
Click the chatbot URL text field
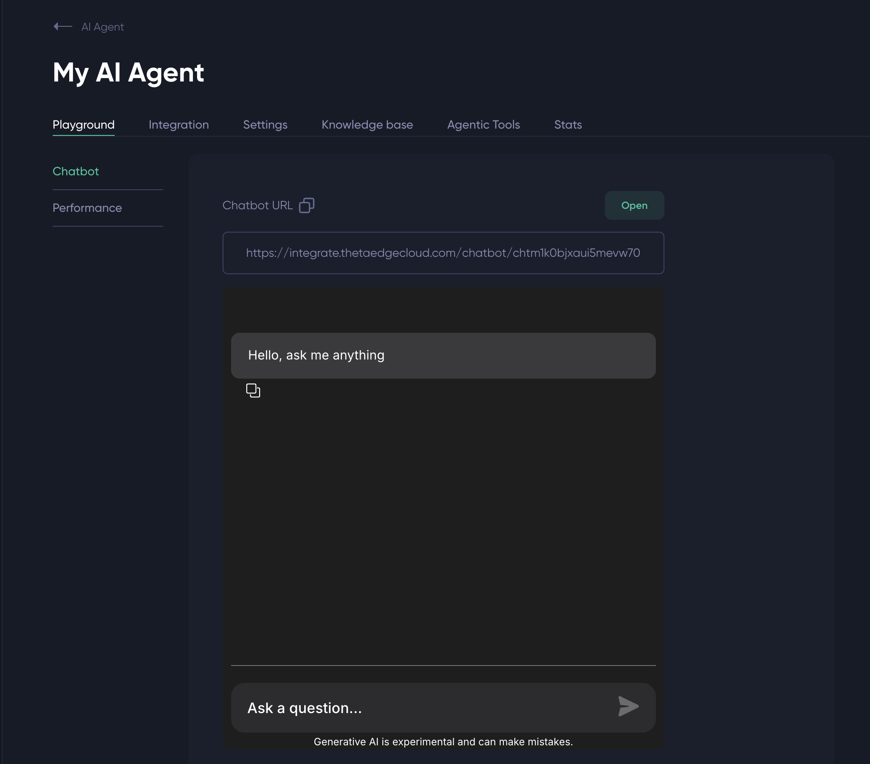[x=443, y=253]
